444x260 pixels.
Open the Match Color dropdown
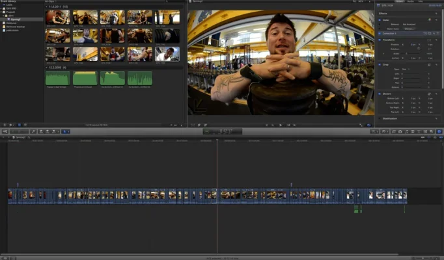tap(408, 29)
